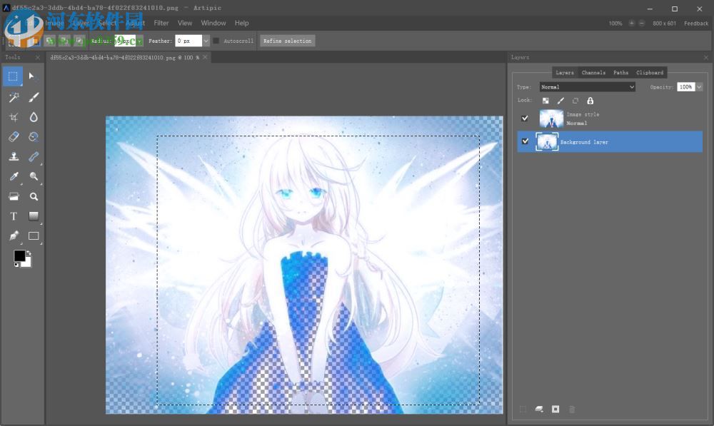The height and width of the screenshot is (426, 714).
Task: Expand the Opacity value dropdown
Action: pyautogui.click(x=698, y=86)
